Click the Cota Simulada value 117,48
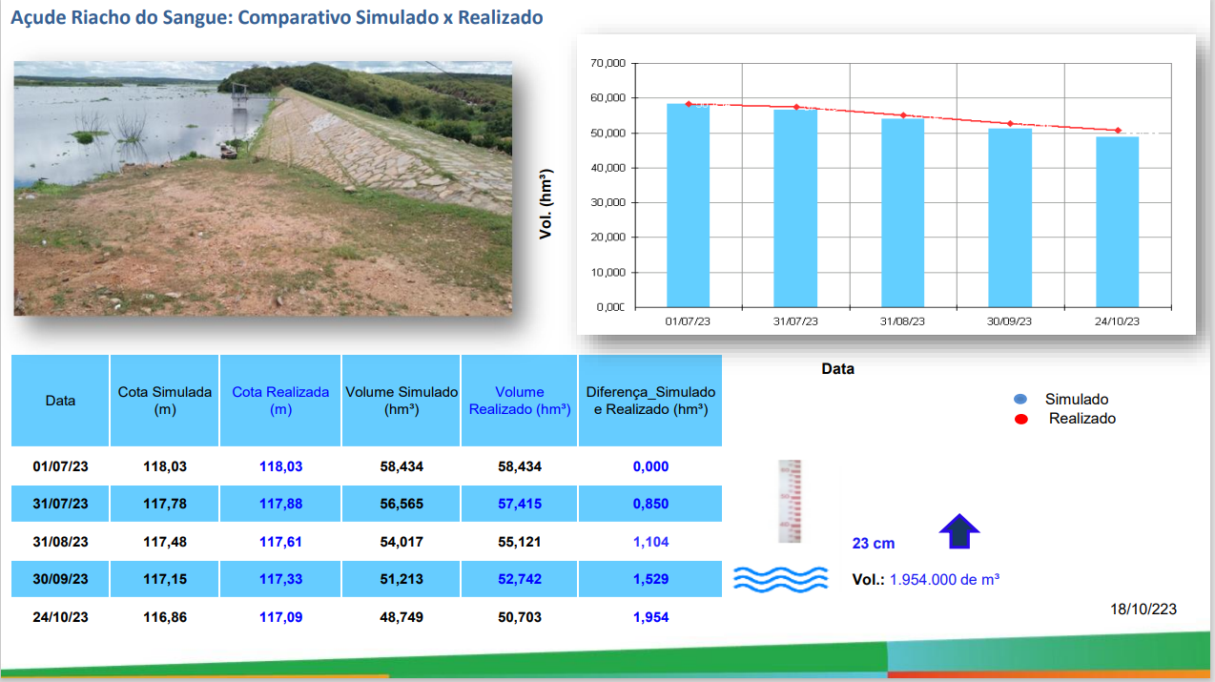Viewport: 1215px width, 682px height. [x=165, y=542]
